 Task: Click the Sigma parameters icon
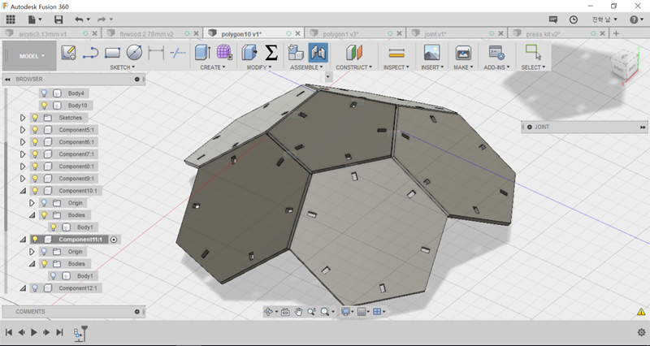pyautogui.click(x=271, y=53)
